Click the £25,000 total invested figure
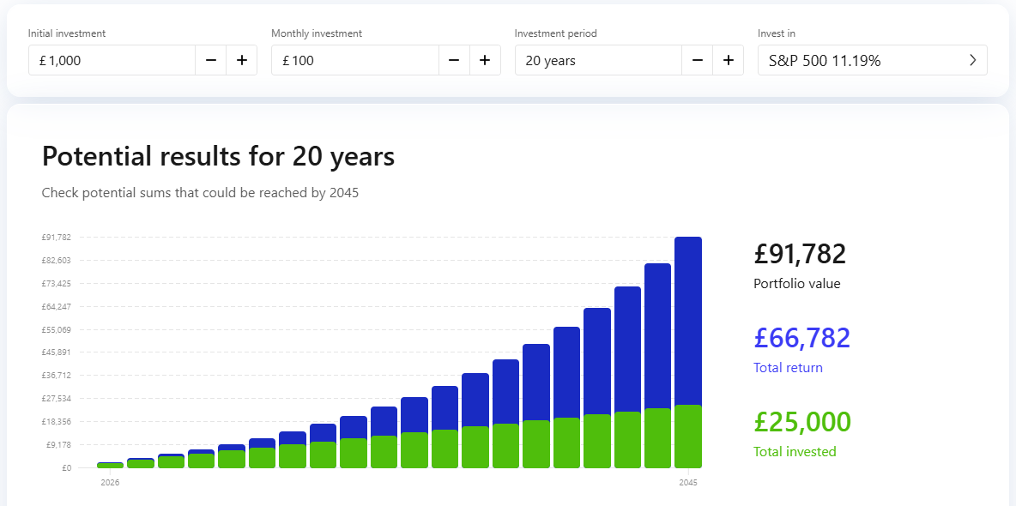1016x506 pixels. click(x=802, y=422)
